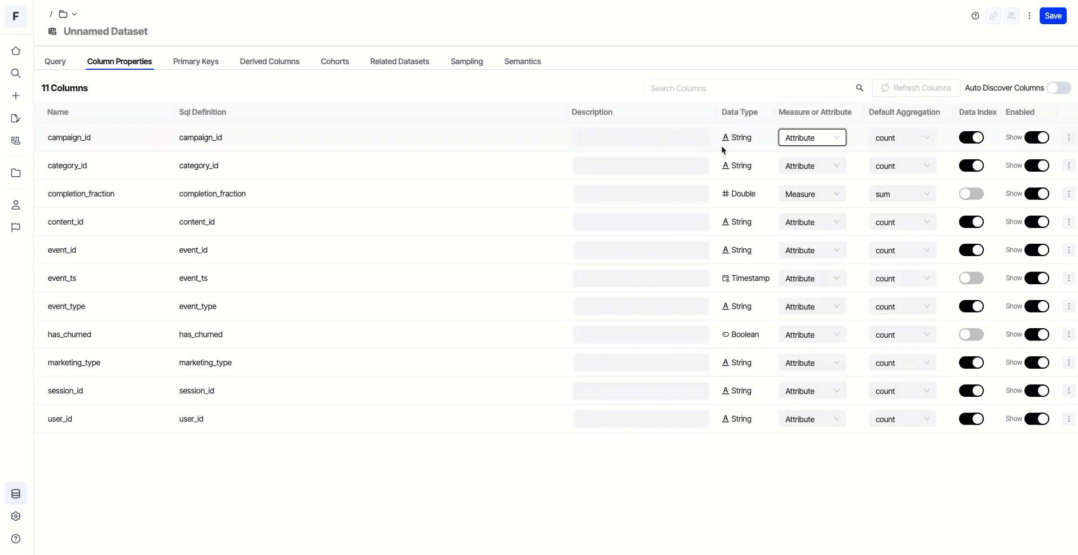
Task: Open Attribute dropdown for event_ts
Action: click(x=812, y=278)
